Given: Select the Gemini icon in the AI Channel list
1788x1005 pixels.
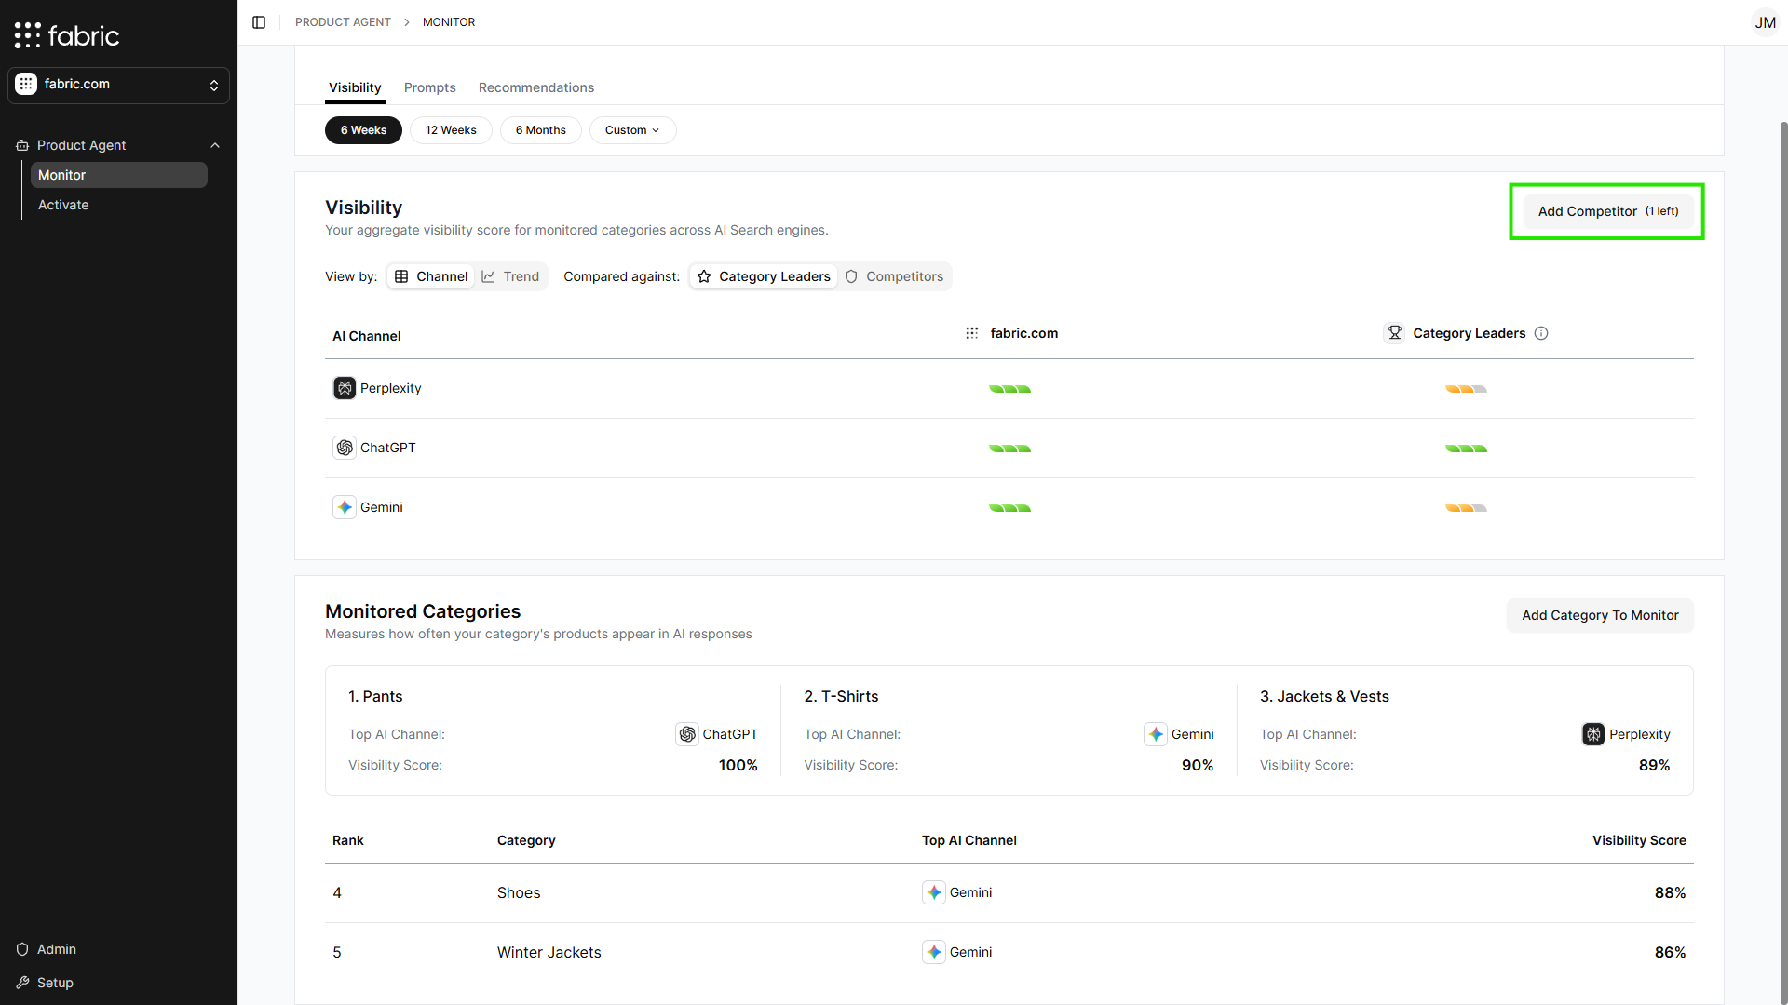Looking at the screenshot, I should 345,507.
